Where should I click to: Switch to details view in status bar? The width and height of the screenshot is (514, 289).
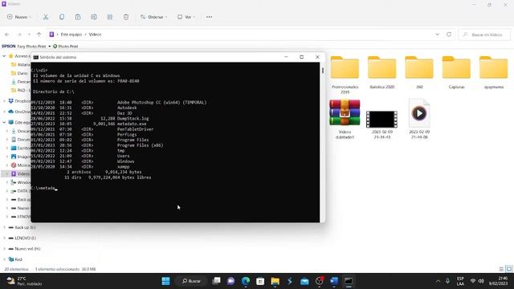[x=501, y=269]
